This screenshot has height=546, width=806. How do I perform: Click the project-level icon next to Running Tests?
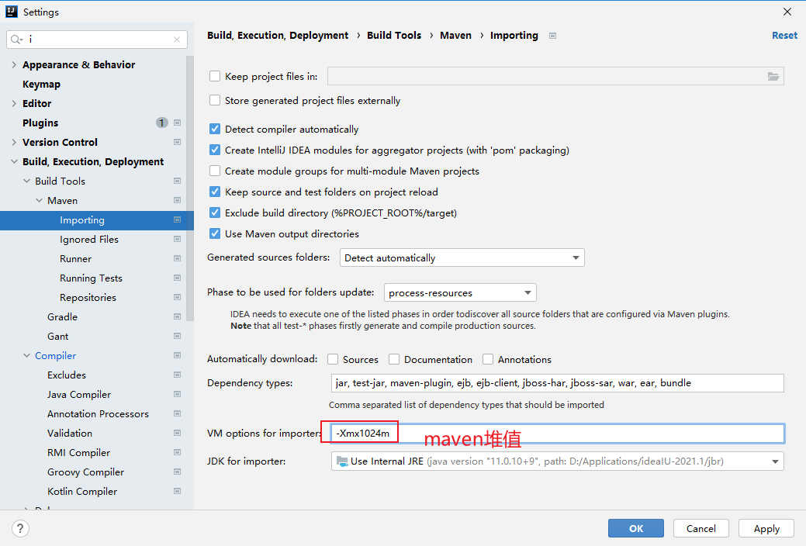pyautogui.click(x=178, y=278)
